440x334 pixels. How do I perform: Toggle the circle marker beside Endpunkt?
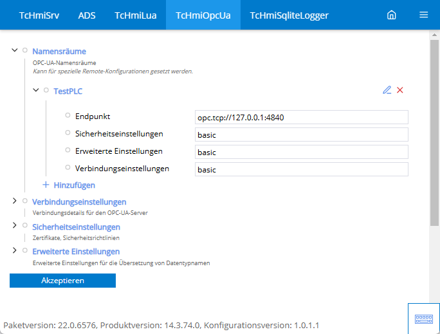click(x=68, y=115)
